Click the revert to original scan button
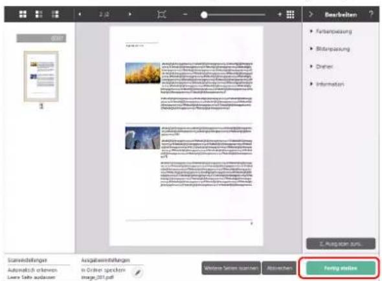Screen dimensions: 382x281 [x=341, y=243]
